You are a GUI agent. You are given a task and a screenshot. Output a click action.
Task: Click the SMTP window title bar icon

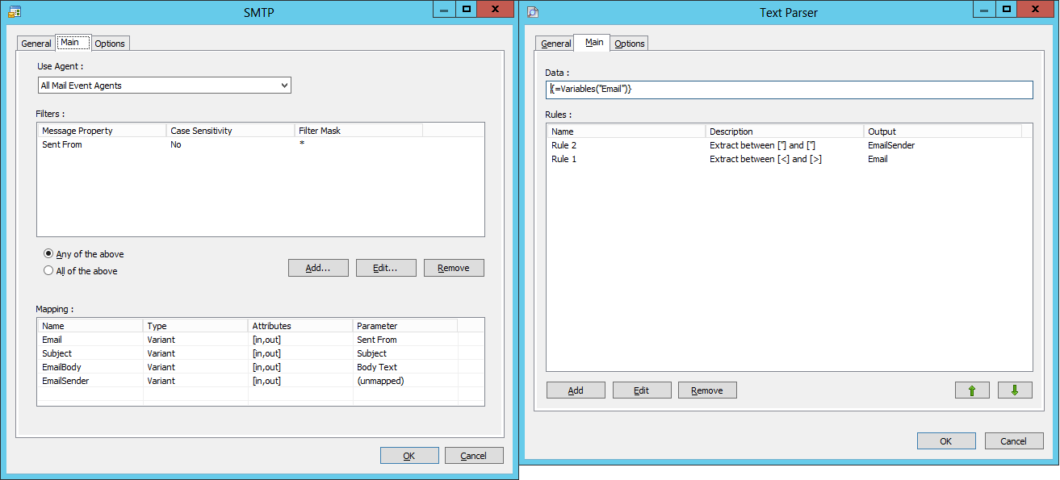pyautogui.click(x=14, y=11)
